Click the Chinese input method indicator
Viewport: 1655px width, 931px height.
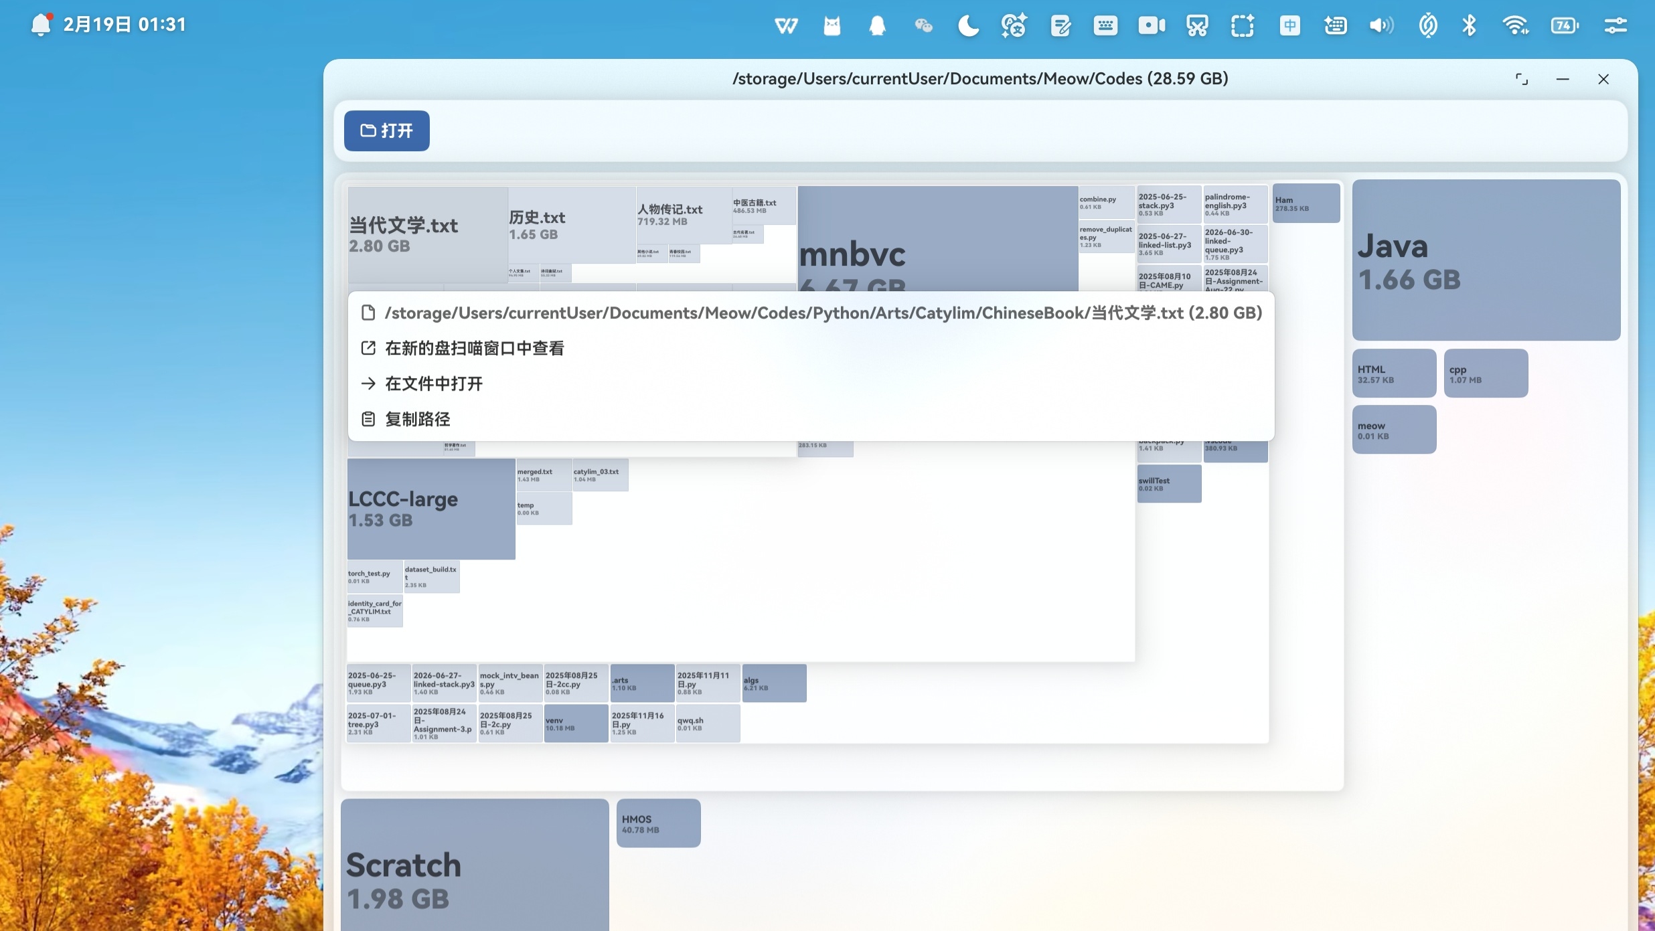pyautogui.click(x=1289, y=26)
